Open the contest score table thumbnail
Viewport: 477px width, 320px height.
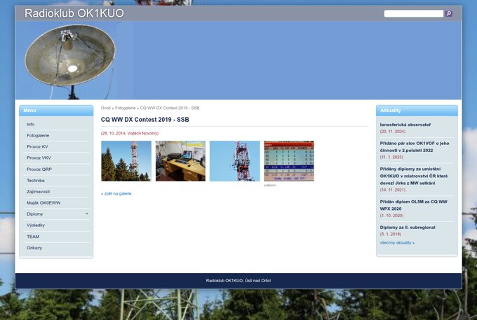[x=289, y=161]
